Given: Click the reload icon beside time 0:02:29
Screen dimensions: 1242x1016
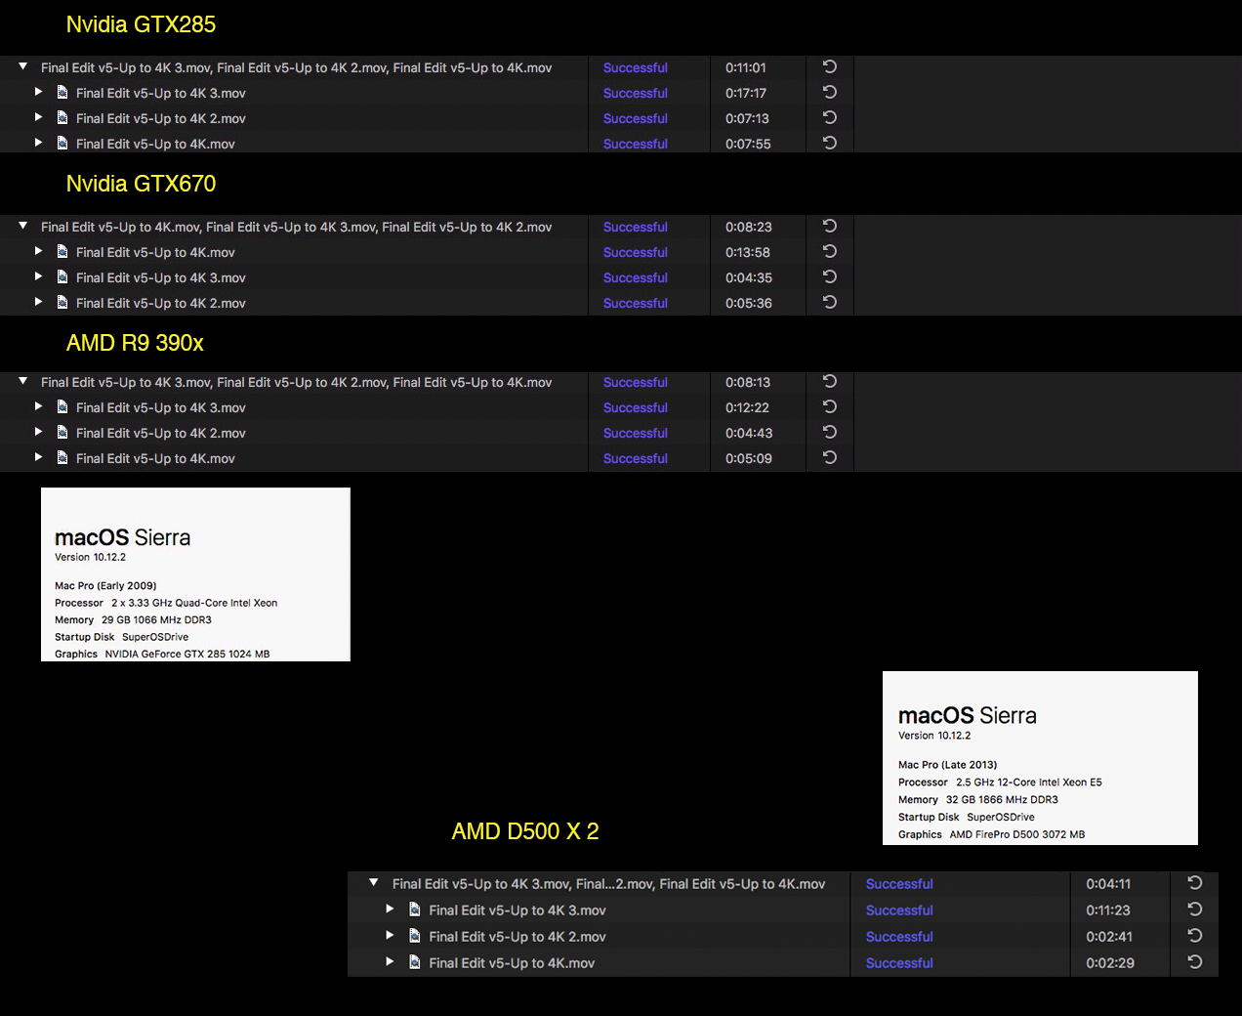Looking at the screenshot, I should [1194, 961].
